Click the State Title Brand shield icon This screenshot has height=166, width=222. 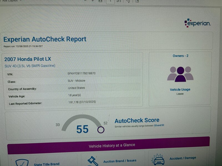(22, 161)
